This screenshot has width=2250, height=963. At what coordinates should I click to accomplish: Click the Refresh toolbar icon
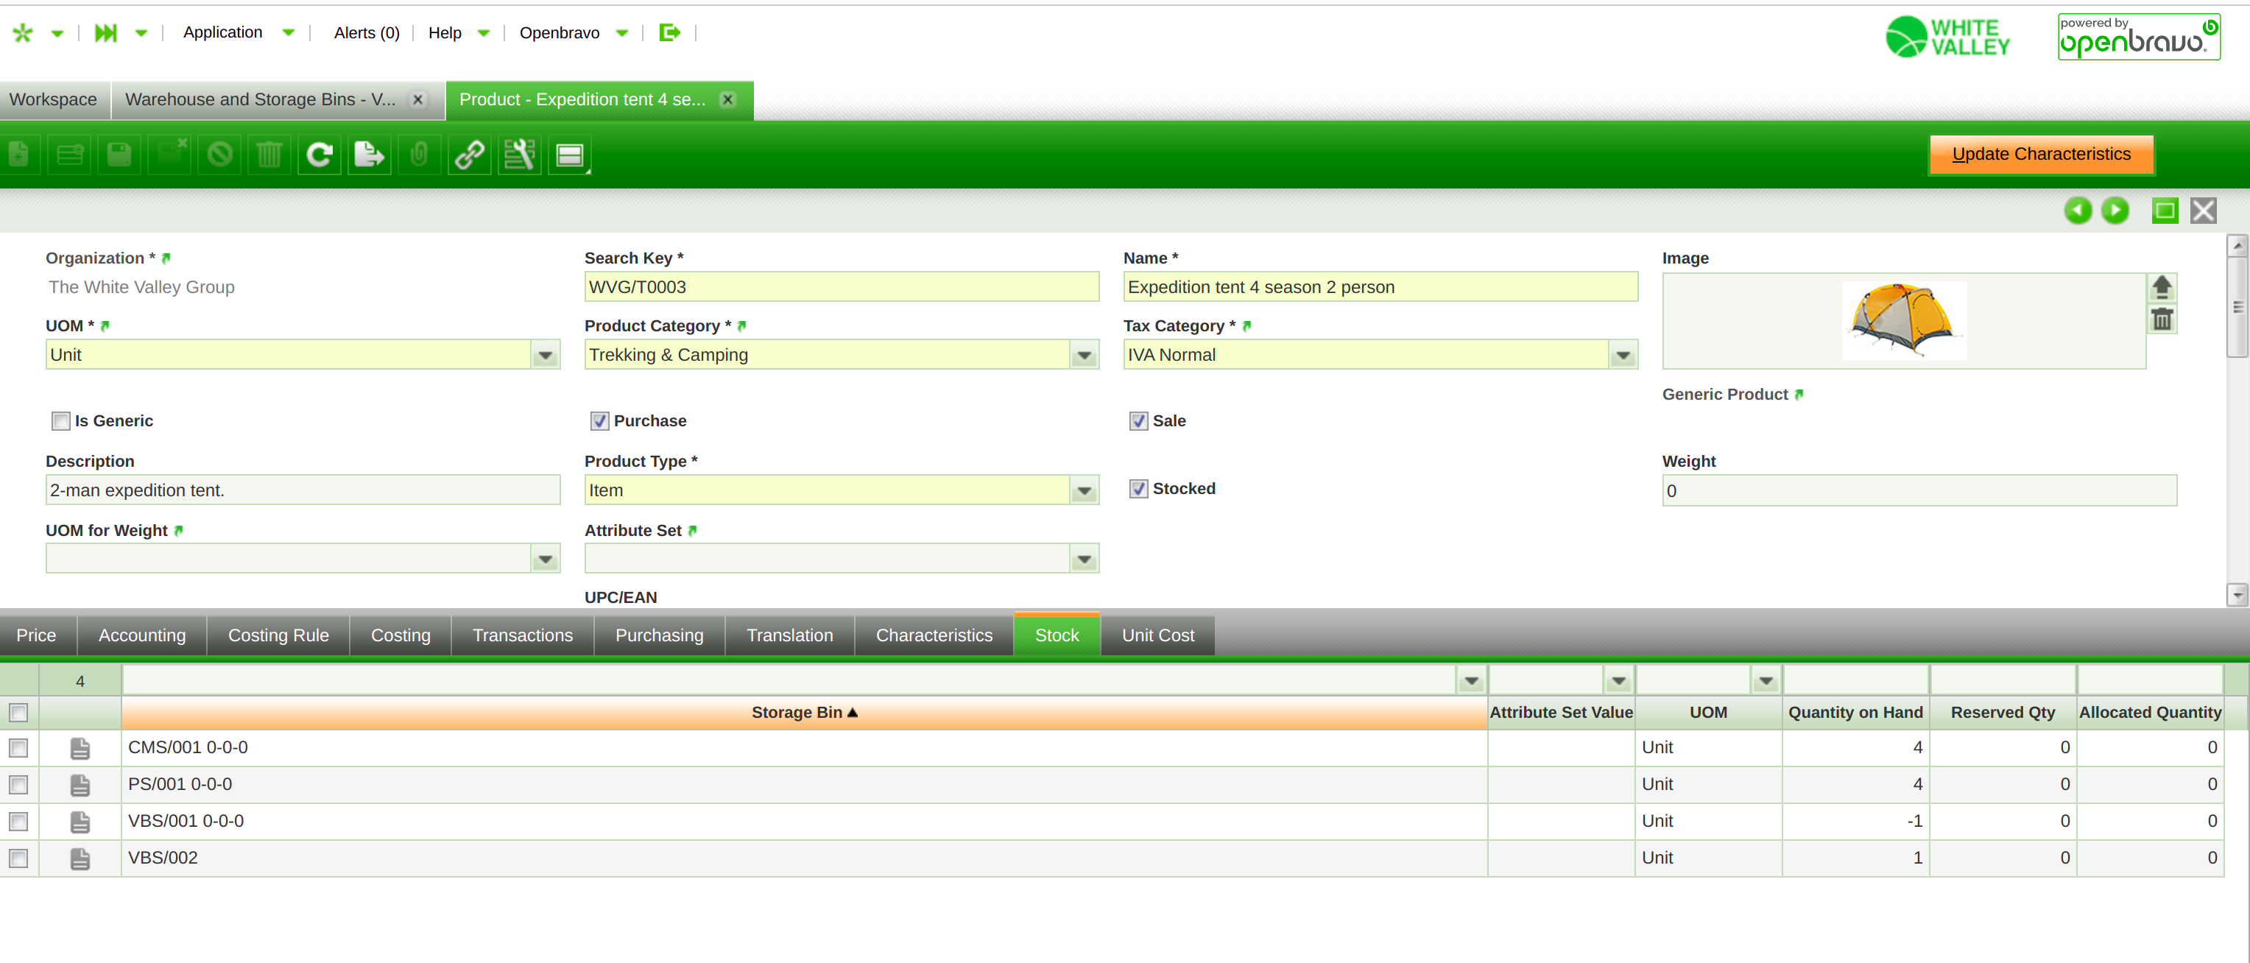(x=319, y=155)
